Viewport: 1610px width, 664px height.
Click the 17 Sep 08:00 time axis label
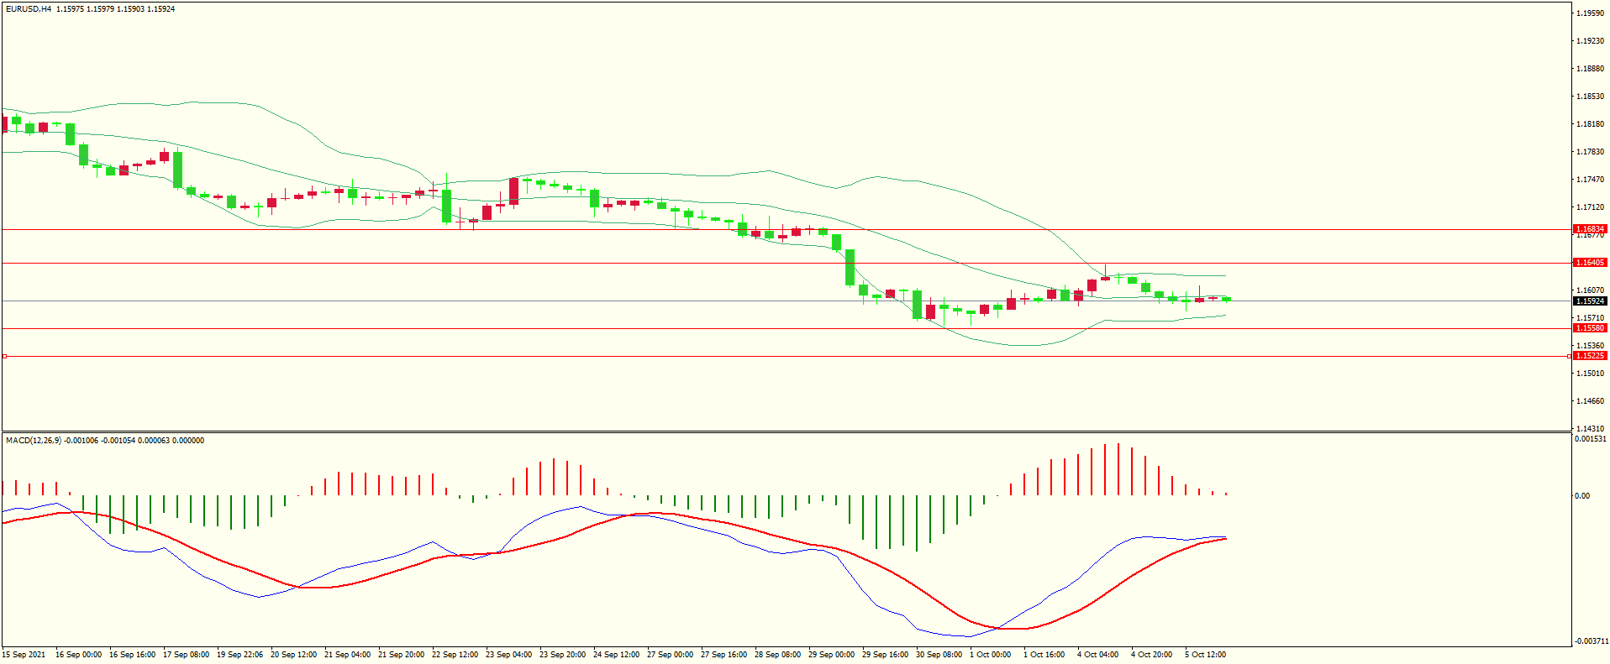point(186,655)
